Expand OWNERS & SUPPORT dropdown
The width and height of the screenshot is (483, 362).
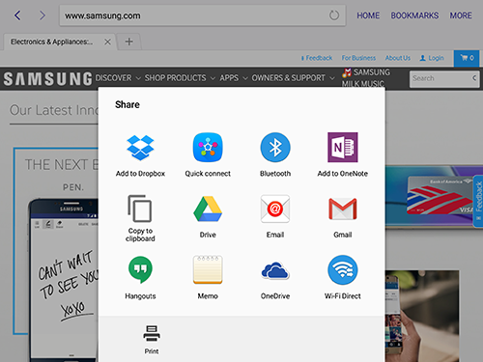pos(293,78)
